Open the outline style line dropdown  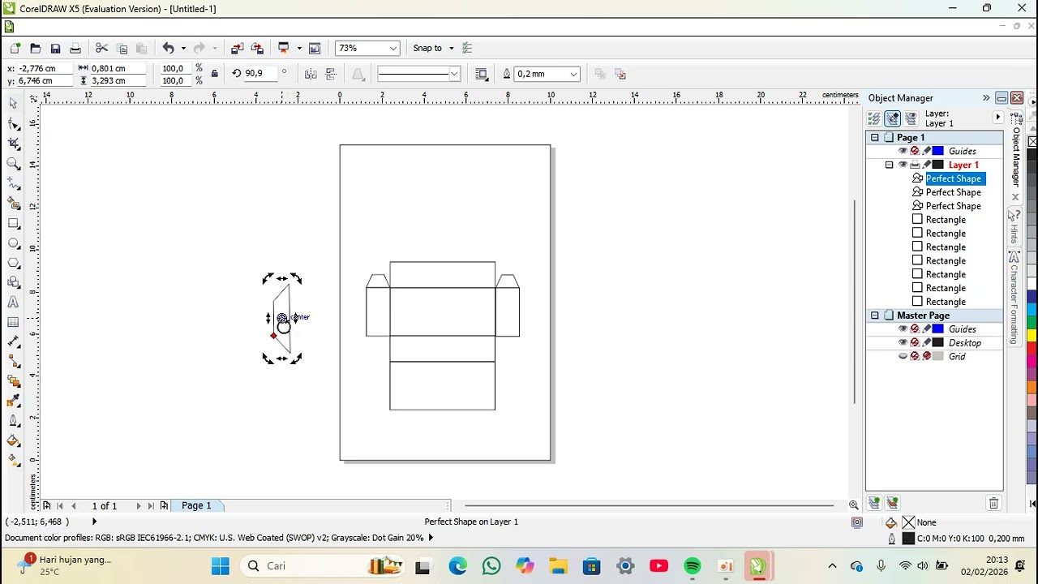pyautogui.click(x=454, y=74)
